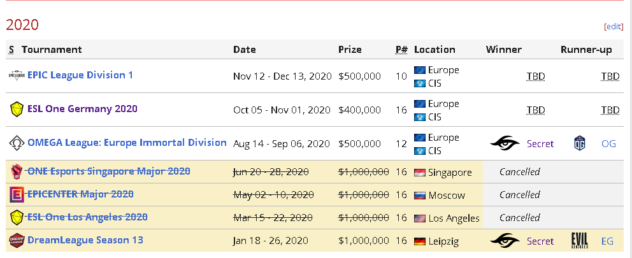Click the OMEGA League logo icon
Image resolution: width=632 pixels, height=258 pixels.
point(16,143)
